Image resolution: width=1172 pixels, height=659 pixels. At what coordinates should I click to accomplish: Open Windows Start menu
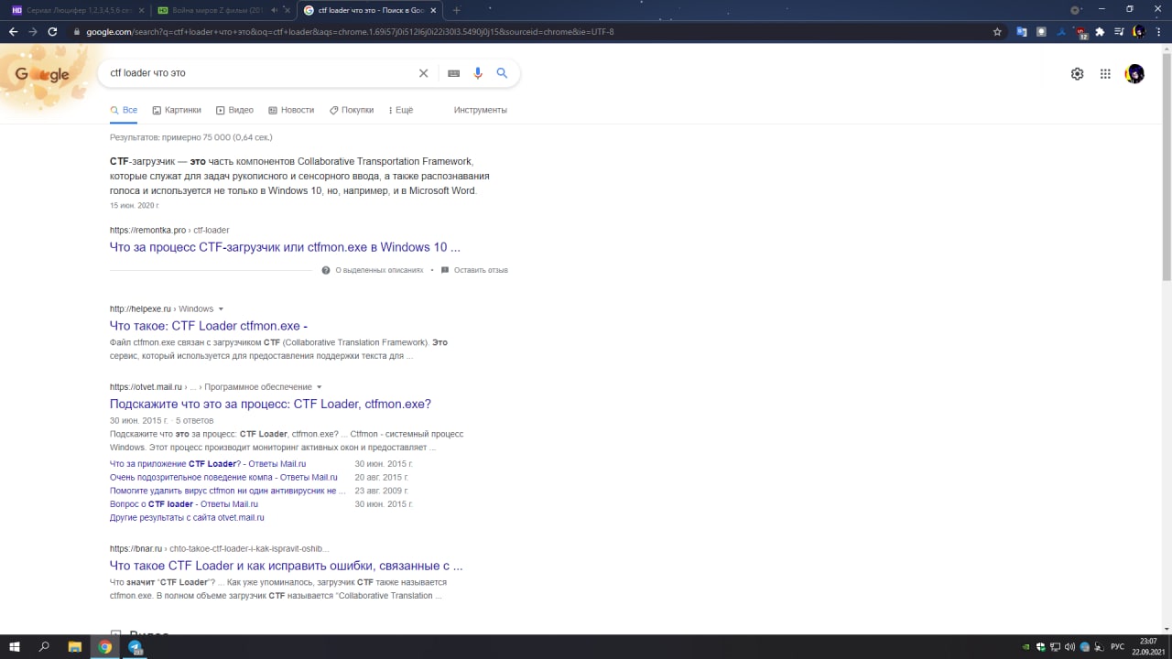[x=15, y=646]
